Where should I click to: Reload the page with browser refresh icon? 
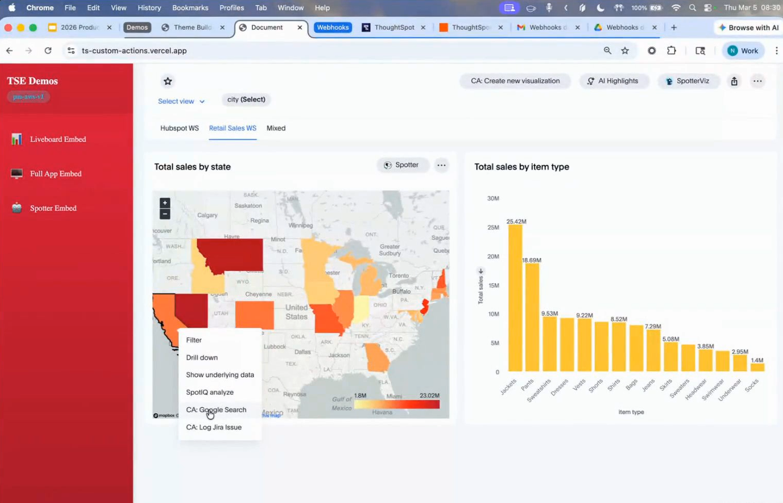(x=48, y=51)
